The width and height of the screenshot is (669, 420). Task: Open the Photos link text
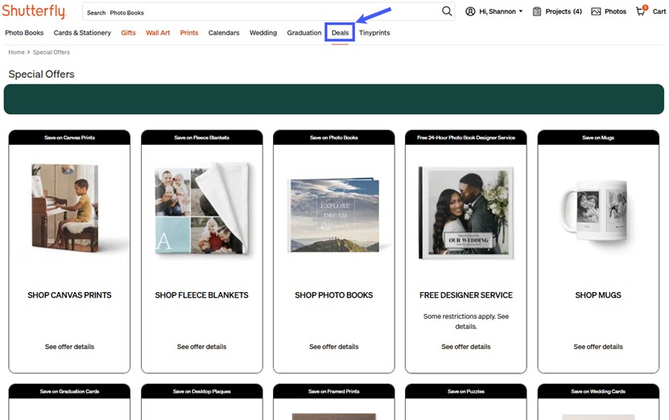pos(615,11)
